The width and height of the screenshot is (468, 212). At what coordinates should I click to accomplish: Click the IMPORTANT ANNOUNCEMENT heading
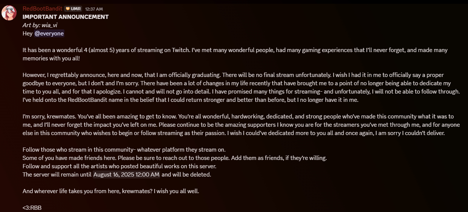(x=66, y=17)
